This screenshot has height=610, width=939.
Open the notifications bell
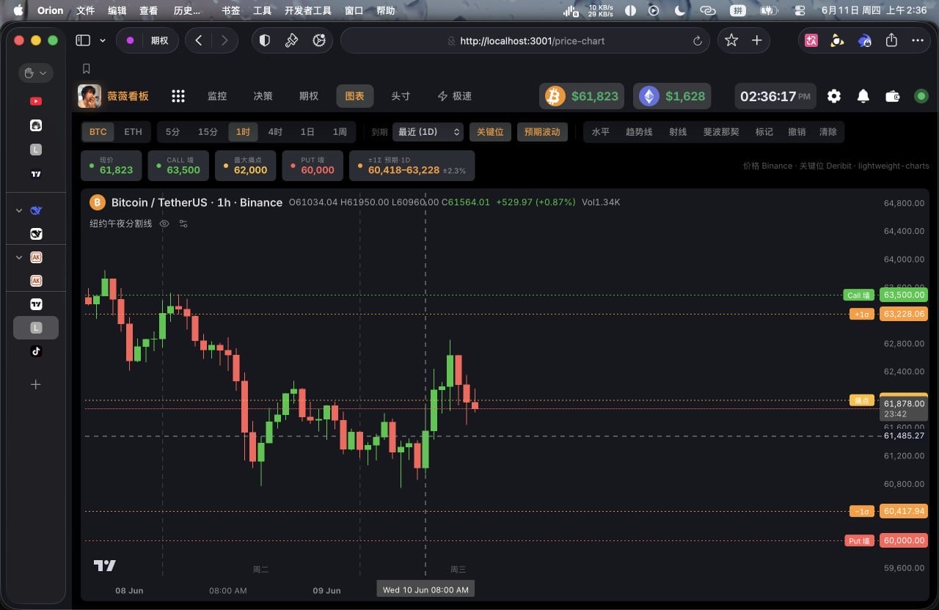click(863, 96)
